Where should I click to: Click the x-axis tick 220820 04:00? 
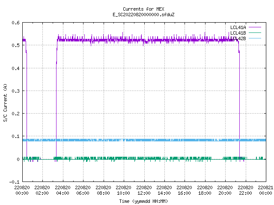(x=63, y=190)
